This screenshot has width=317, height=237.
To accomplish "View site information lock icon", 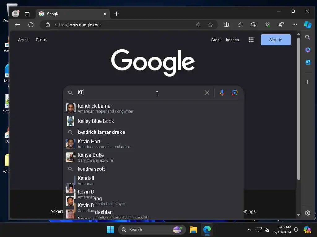I will (48, 25).
